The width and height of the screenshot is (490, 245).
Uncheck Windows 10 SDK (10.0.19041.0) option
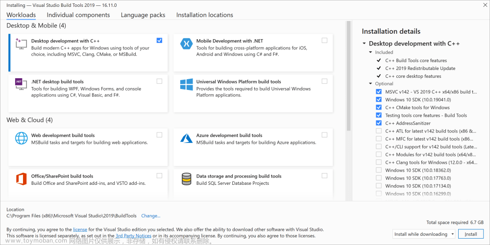point(379,99)
